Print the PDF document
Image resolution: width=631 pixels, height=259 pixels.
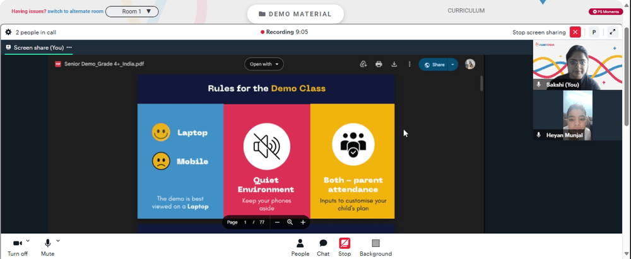point(379,64)
